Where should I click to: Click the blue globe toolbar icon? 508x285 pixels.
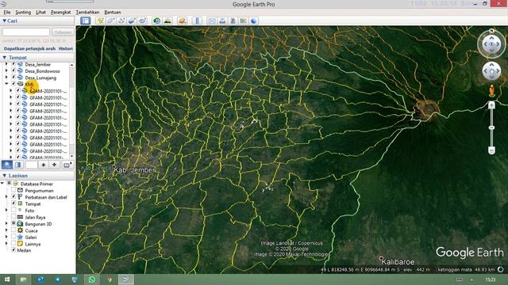(x=254, y=21)
